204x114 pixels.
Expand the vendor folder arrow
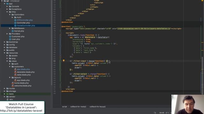(x=4, y=97)
